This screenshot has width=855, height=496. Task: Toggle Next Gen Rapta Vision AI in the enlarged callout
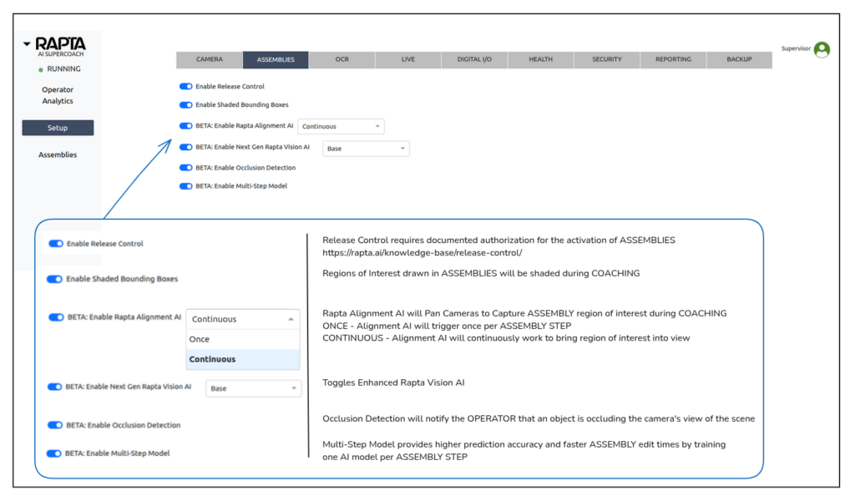coord(54,387)
